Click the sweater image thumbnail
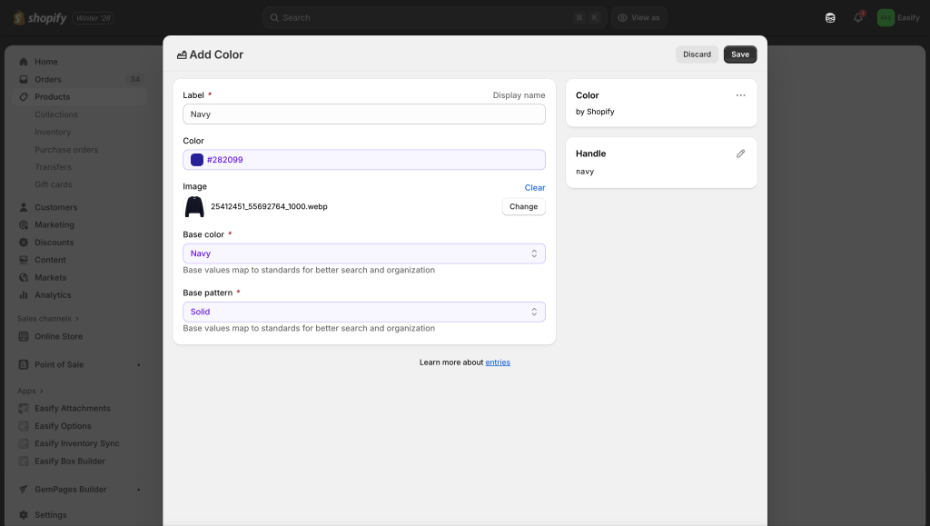930x526 pixels. pyautogui.click(x=194, y=207)
